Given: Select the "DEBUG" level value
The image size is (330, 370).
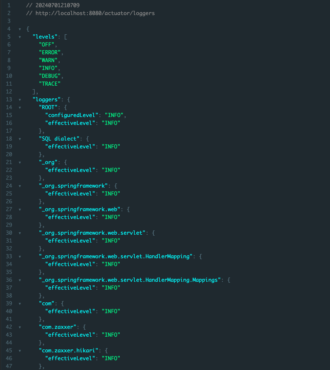Looking at the screenshot, I should coord(50,76).
